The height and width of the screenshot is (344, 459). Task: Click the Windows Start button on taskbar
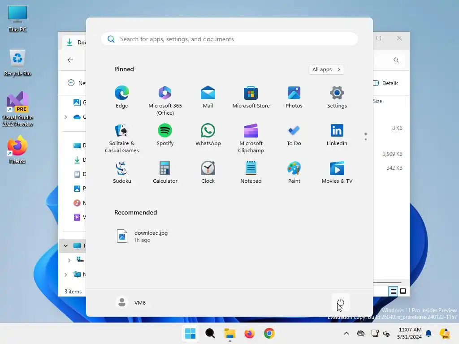coord(190,333)
